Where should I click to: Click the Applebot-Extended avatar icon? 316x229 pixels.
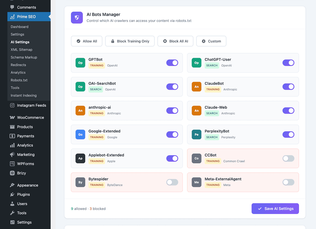(80, 158)
